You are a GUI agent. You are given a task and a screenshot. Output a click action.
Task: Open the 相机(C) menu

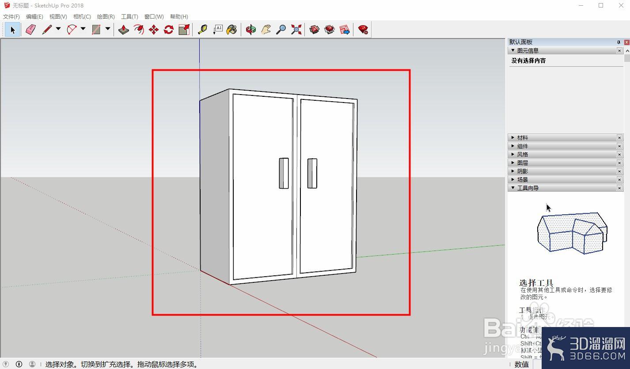(82, 17)
